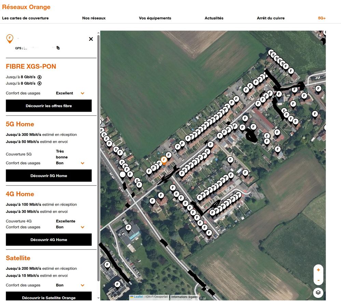The height and width of the screenshot is (308, 341).
Task: Expand Satellite comfort details chevron
Action: click(82, 285)
